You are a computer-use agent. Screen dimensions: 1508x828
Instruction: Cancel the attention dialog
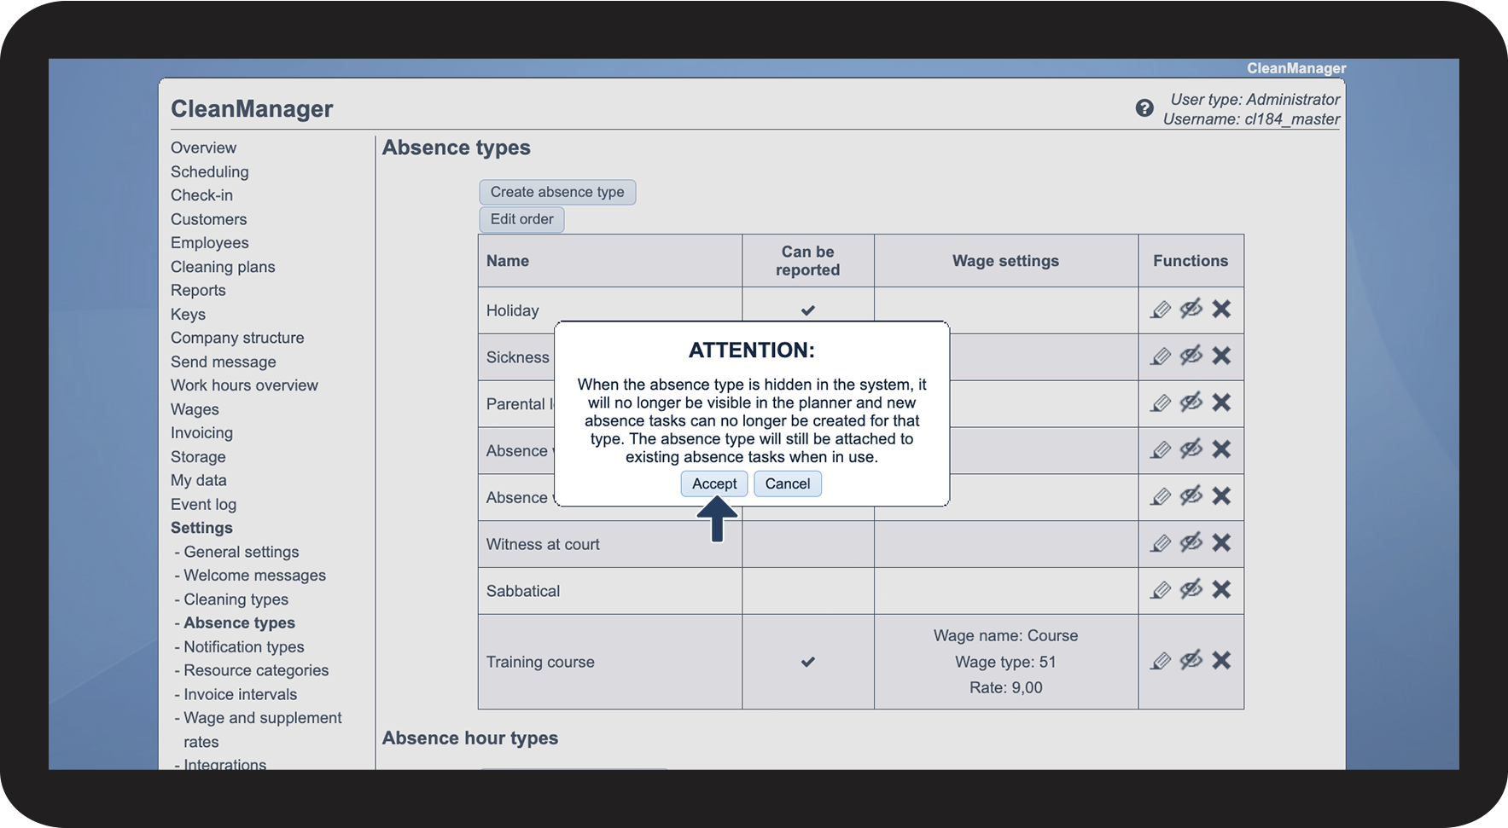click(788, 483)
